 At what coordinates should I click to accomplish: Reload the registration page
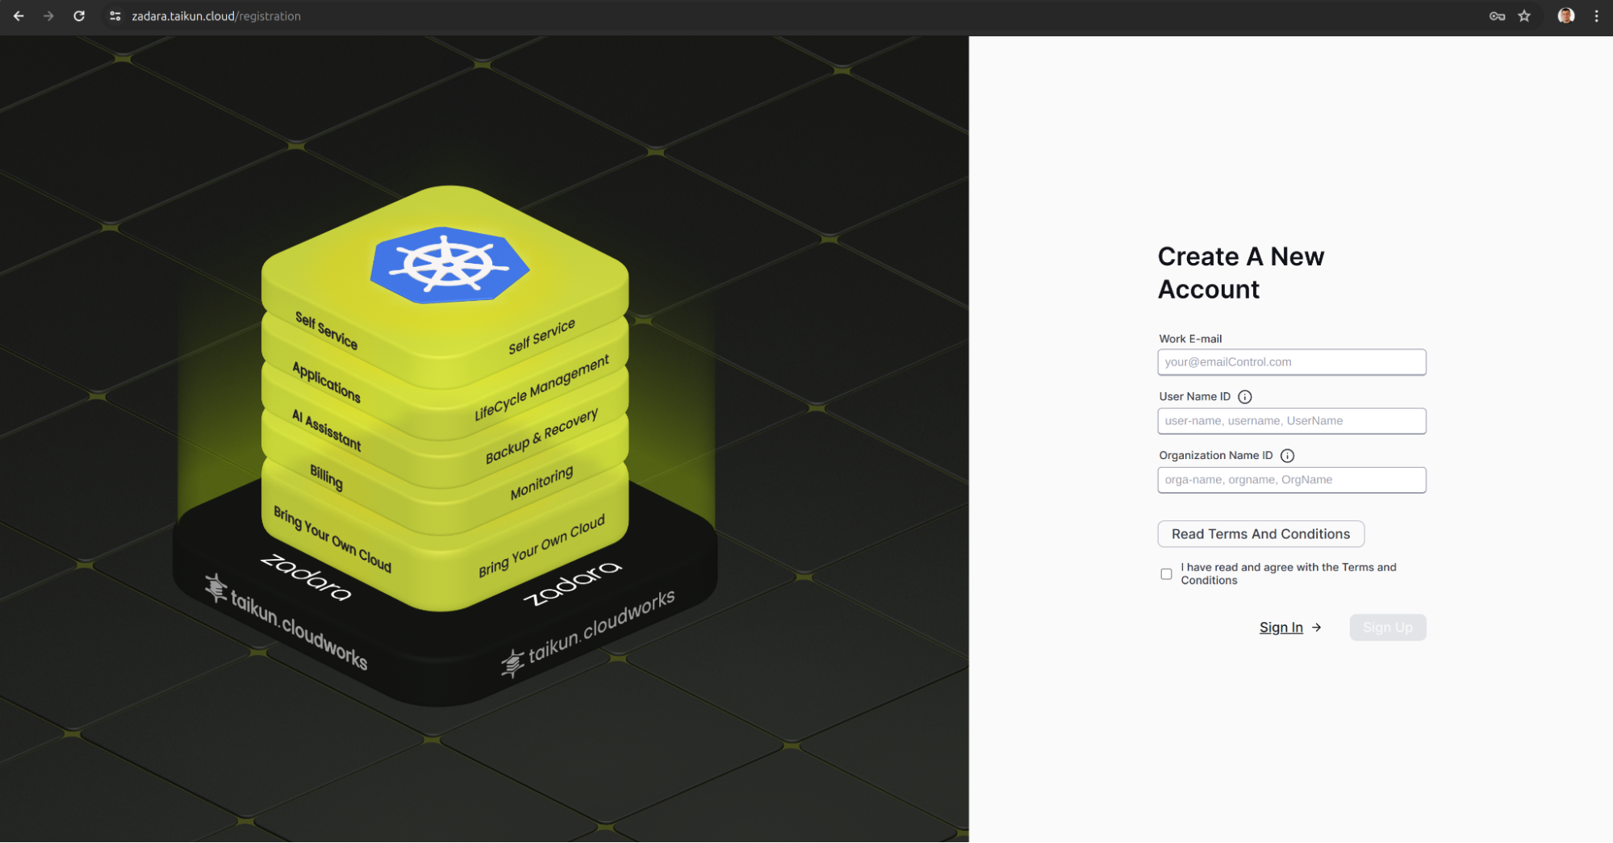pyautogui.click(x=79, y=16)
